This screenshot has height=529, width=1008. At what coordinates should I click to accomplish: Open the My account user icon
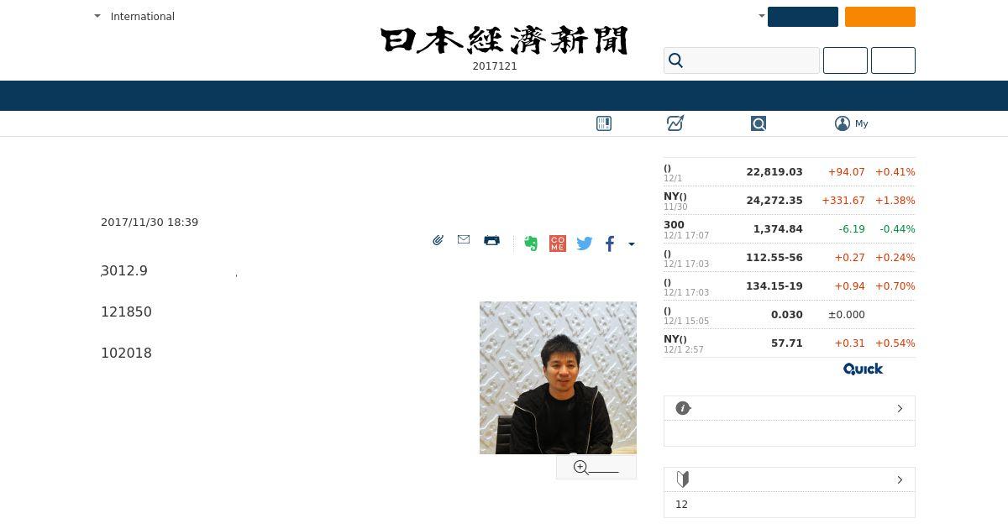coord(843,123)
